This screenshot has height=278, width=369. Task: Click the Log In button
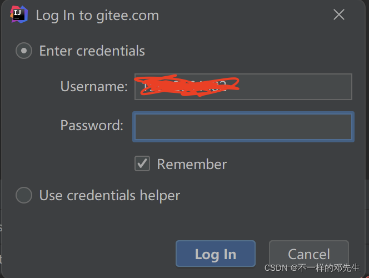point(216,254)
